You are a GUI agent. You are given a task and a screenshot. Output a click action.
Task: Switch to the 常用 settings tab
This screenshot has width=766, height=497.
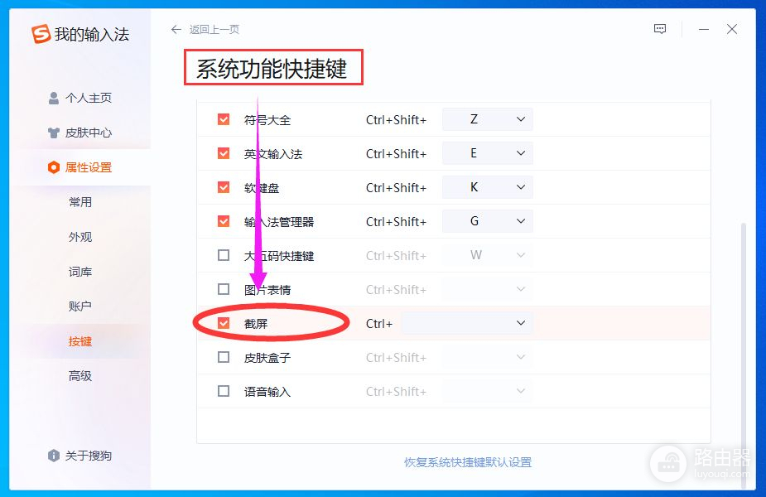coord(80,202)
